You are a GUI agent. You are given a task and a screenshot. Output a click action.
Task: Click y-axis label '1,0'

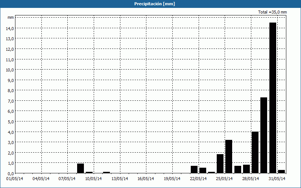pyautogui.click(x=11, y=164)
